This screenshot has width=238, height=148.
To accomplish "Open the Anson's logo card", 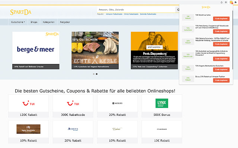I will [73, 129].
